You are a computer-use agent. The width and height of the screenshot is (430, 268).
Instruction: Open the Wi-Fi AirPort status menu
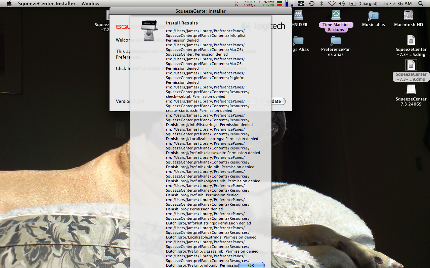click(x=332, y=4)
